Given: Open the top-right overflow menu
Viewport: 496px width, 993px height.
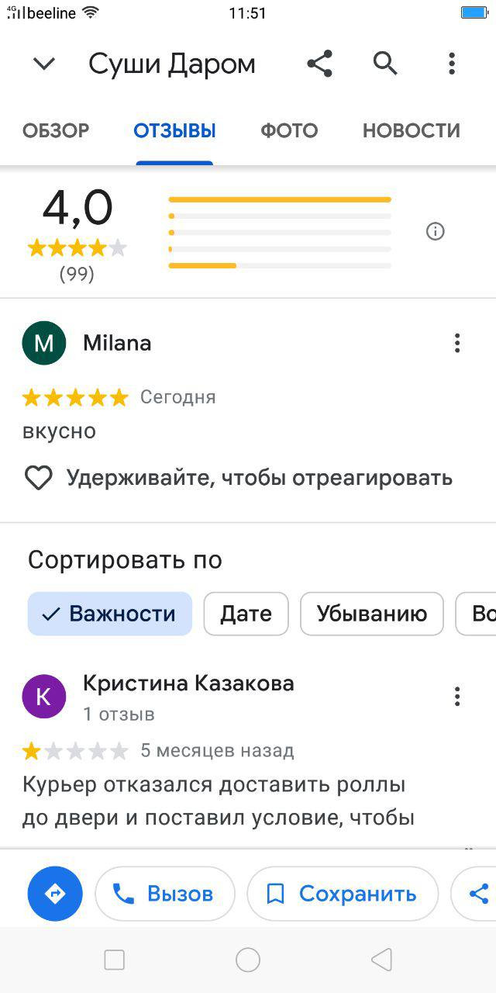Looking at the screenshot, I should [451, 64].
